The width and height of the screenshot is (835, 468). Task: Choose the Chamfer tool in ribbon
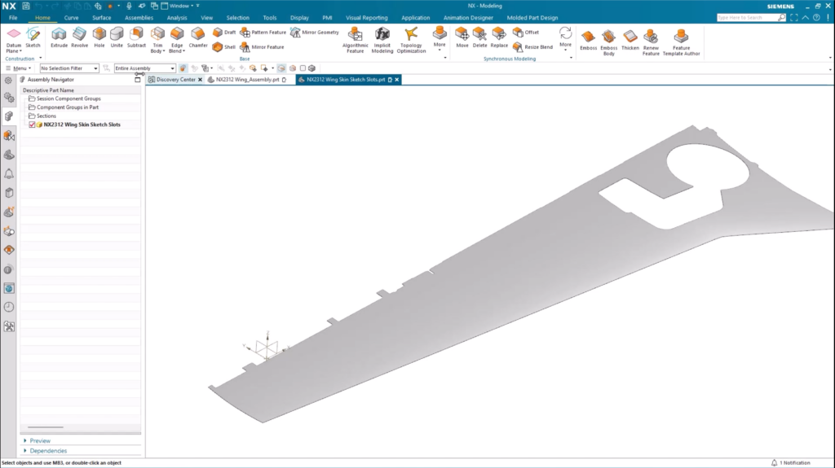[198, 37]
